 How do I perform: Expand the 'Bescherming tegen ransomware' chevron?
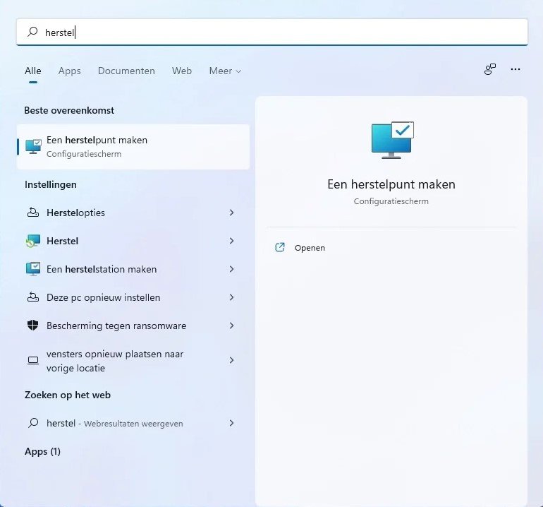(232, 326)
